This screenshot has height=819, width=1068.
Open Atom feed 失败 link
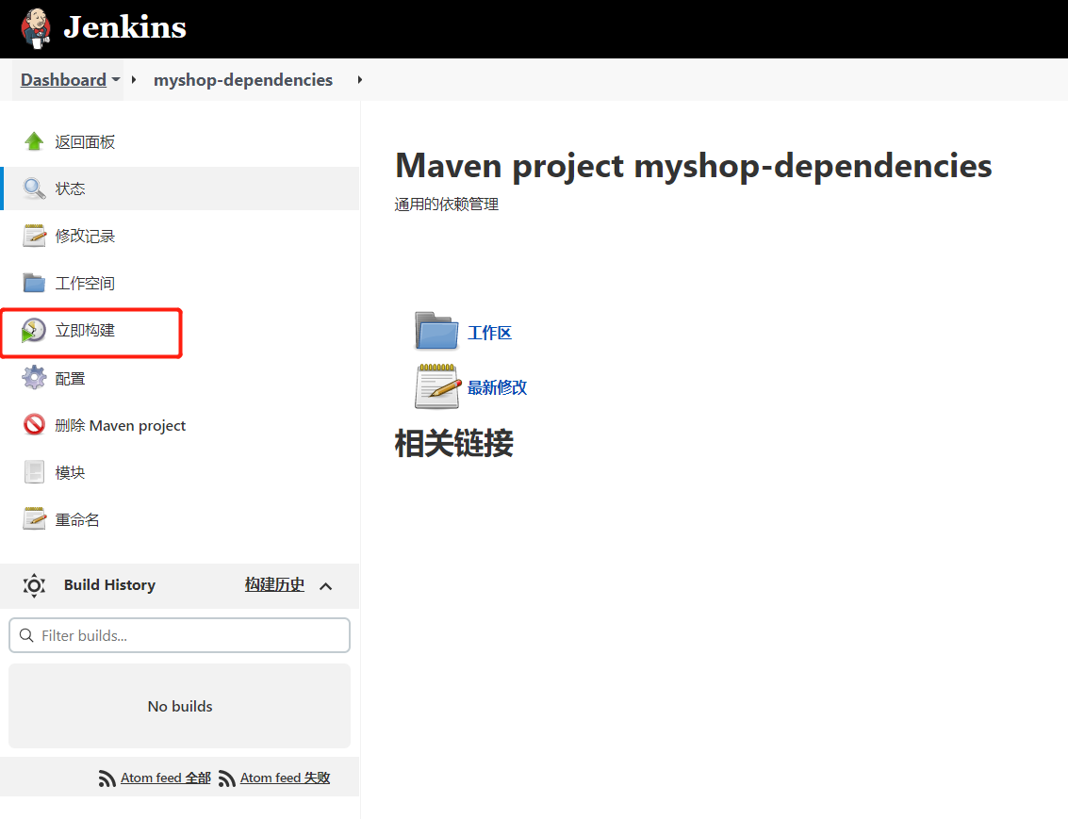point(285,778)
